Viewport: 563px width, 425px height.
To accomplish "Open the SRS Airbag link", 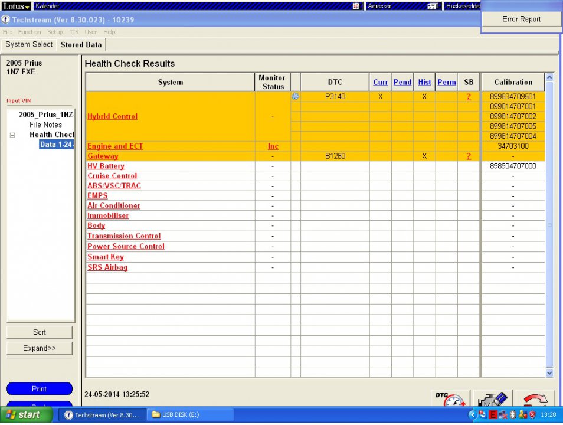I will click(107, 267).
